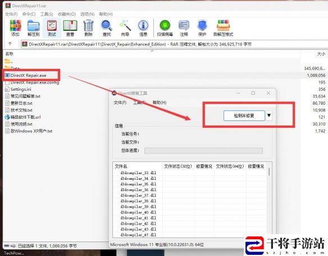328x256 pixels.
Task: Open the Wizard (向导) wand icon
Action: click(125, 28)
